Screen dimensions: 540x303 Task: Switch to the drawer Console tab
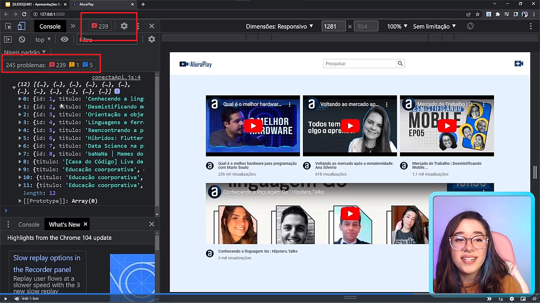(x=29, y=224)
